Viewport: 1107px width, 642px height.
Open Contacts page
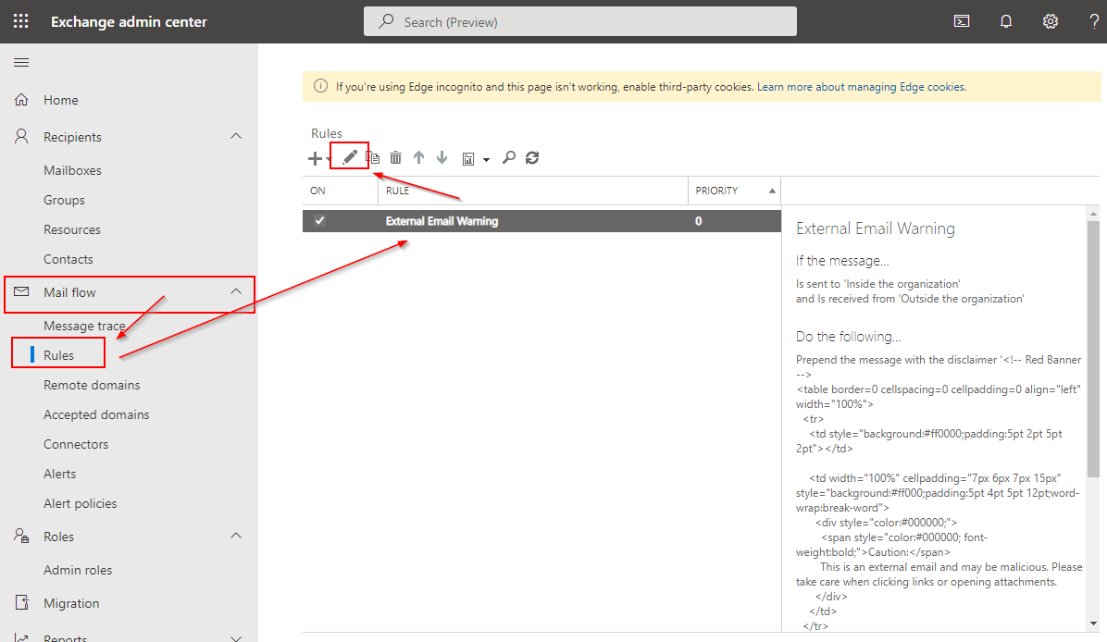(x=68, y=259)
